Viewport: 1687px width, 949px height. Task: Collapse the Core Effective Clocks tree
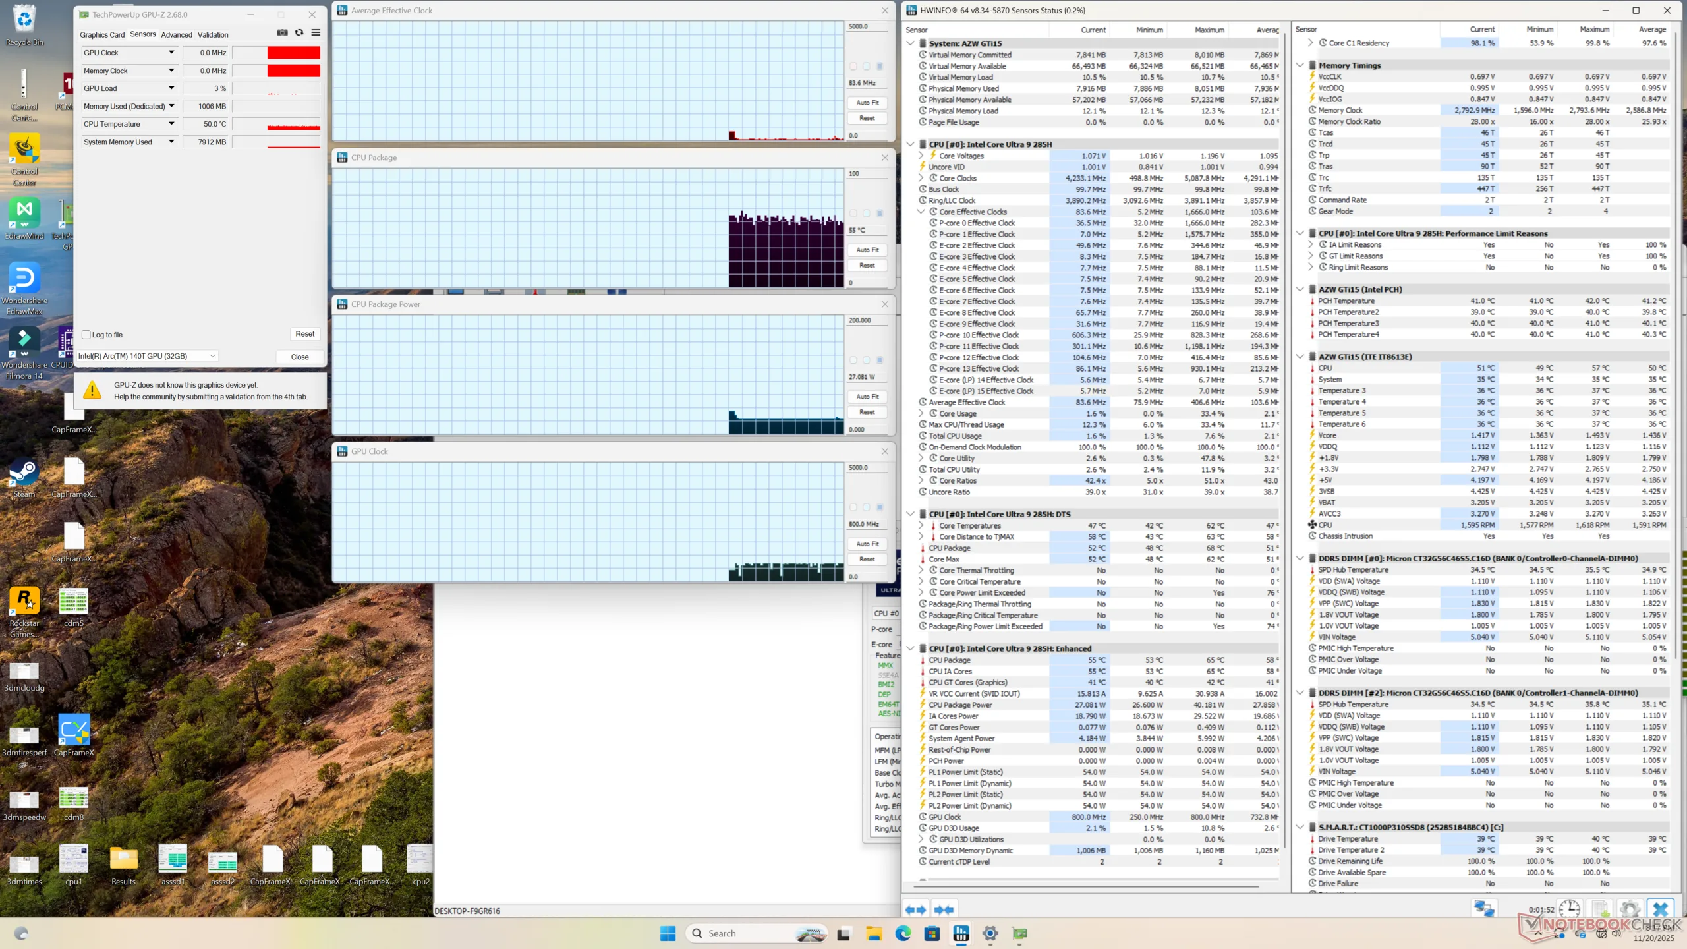tap(921, 212)
